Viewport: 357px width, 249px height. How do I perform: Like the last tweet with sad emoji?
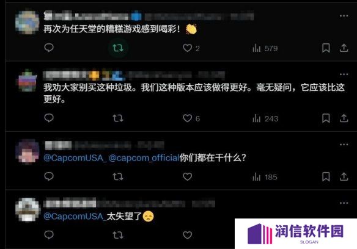click(188, 235)
